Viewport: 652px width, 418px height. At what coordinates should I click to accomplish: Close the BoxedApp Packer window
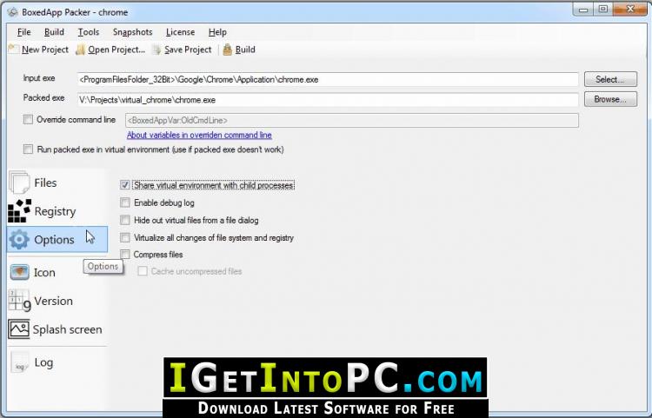(630, 10)
